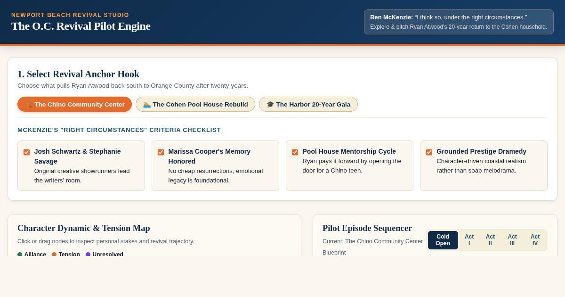Uncheck Josh Schwartz & Stephanie Savage criterion
The height and width of the screenshot is (297, 565).
click(x=27, y=152)
